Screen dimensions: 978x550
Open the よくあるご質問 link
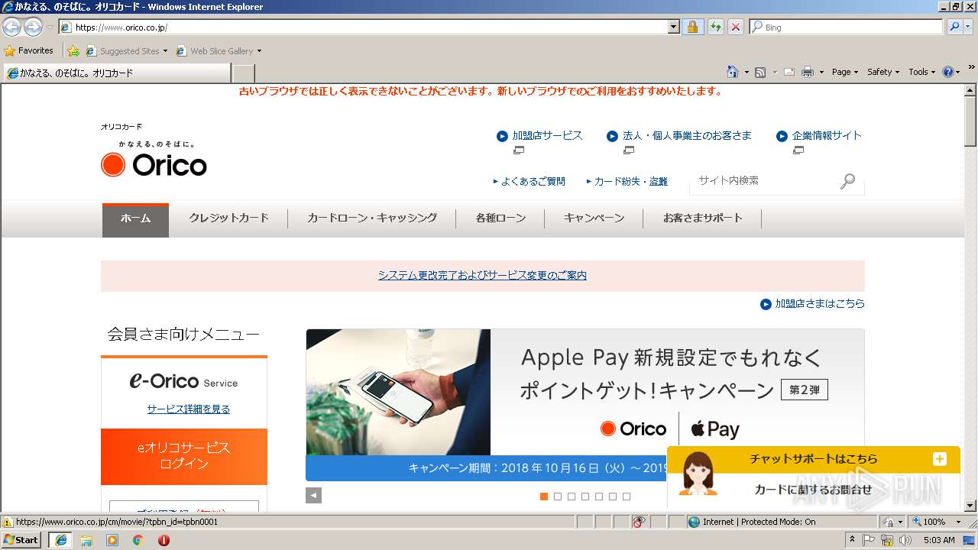[x=533, y=182]
